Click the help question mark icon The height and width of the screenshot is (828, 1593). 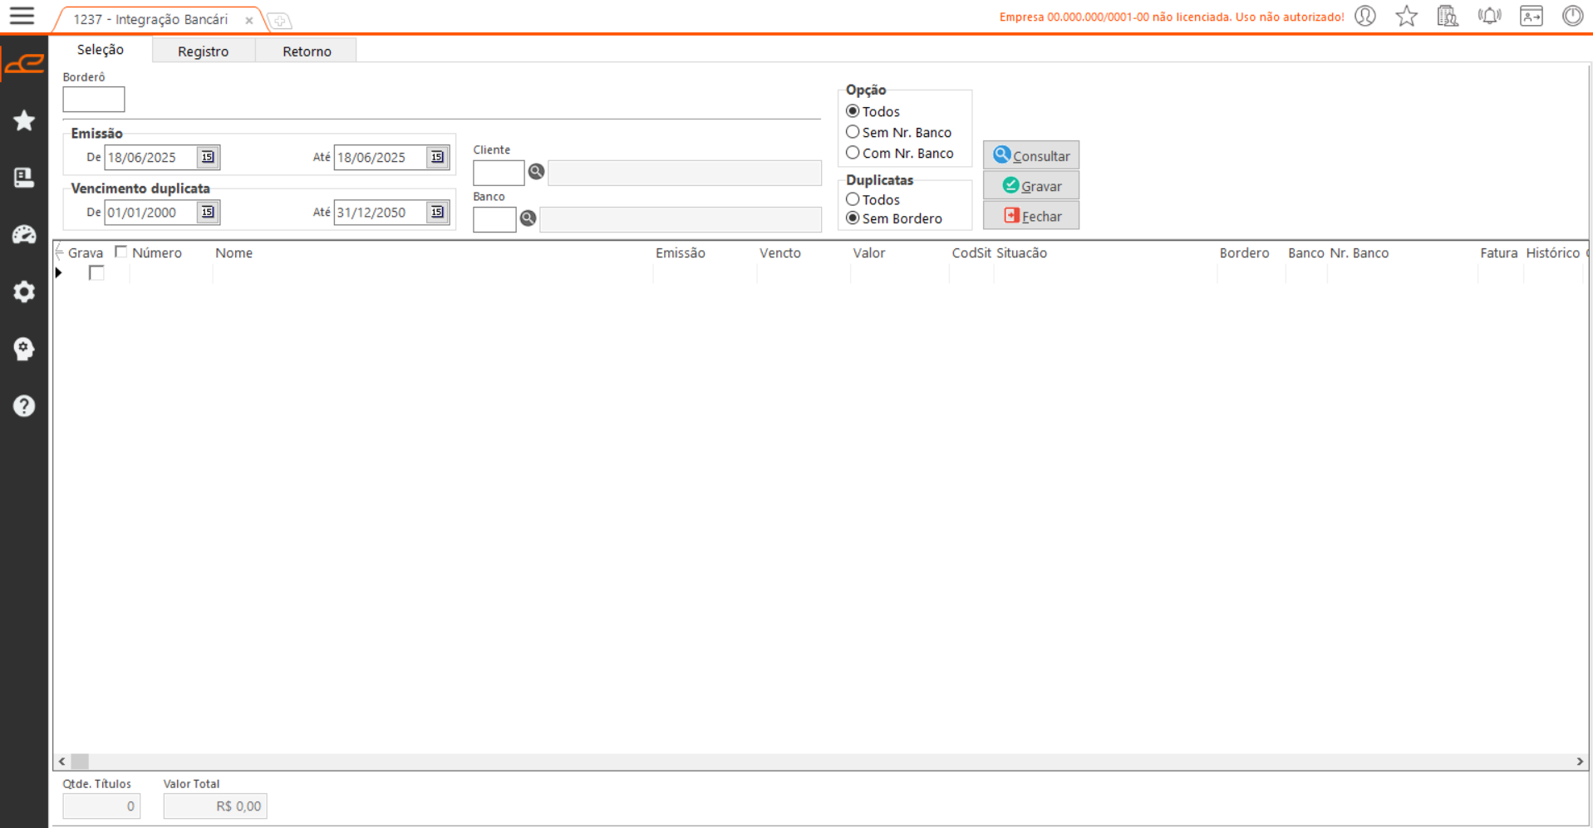click(24, 406)
